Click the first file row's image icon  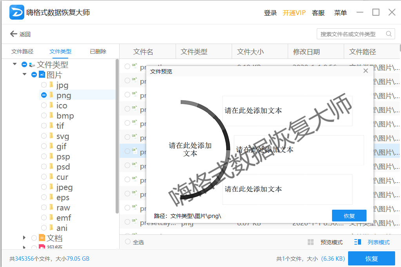[x=134, y=66]
